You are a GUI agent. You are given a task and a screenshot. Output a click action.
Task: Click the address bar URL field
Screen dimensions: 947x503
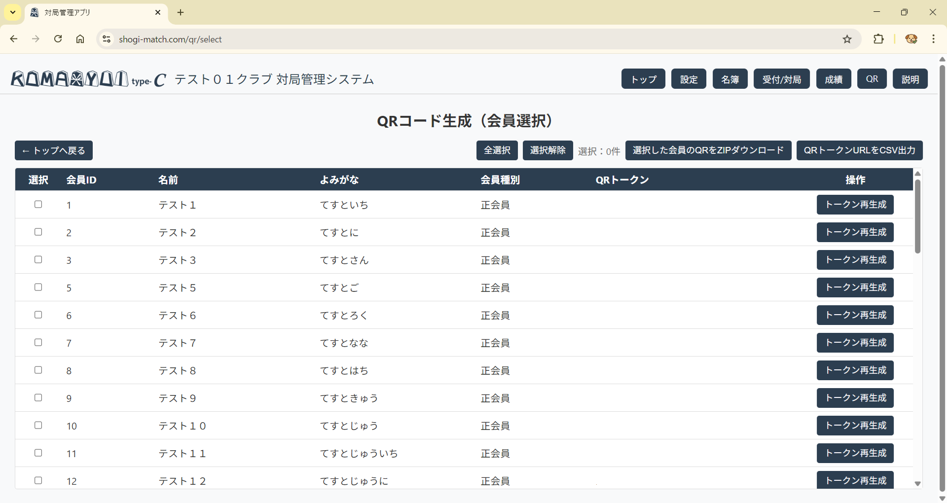pyautogui.click(x=444, y=39)
